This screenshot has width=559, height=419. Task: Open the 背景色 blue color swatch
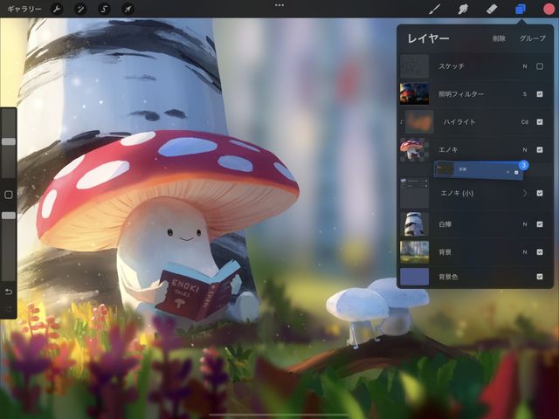coord(414,277)
